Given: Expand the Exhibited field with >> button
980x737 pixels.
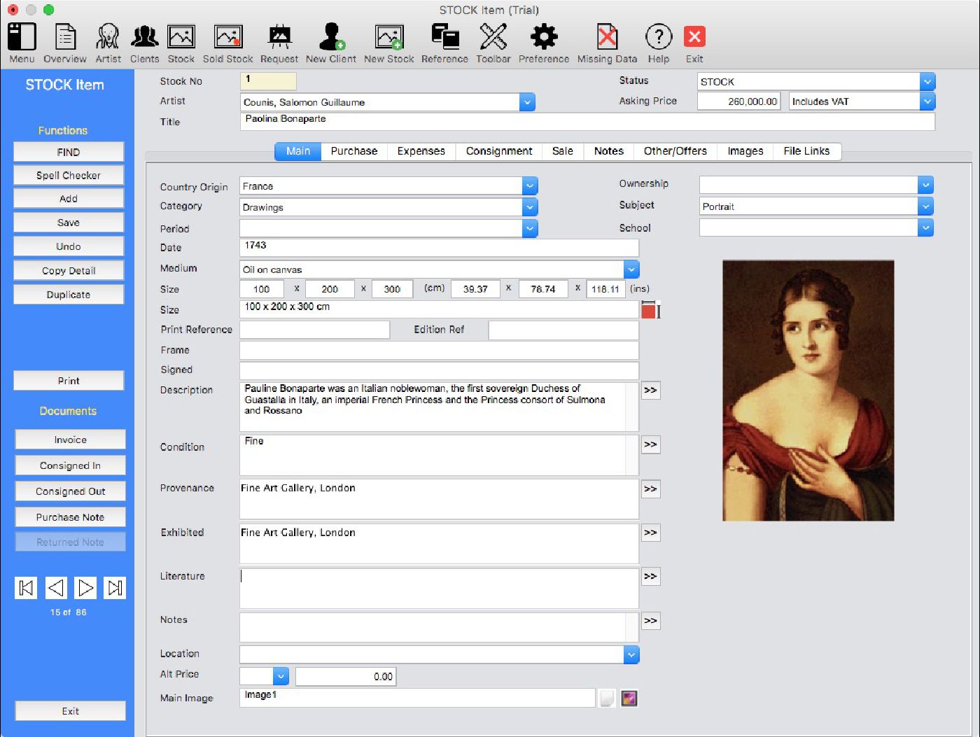Looking at the screenshot, I should coord(650,533).
